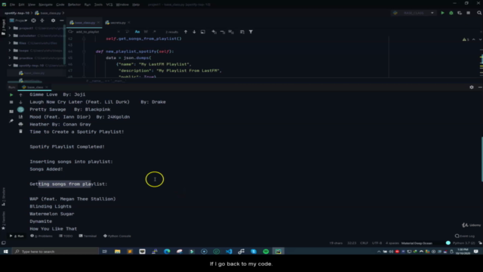
Task: Change CRLF line separator in status bar
Action: tap(364, 243)
